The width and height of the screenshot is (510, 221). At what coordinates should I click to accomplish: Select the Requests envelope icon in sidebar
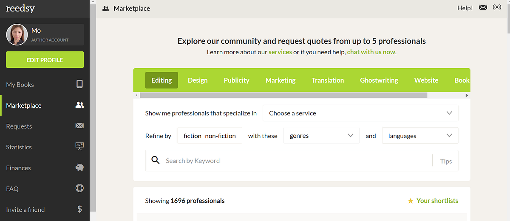click(79, 126)
